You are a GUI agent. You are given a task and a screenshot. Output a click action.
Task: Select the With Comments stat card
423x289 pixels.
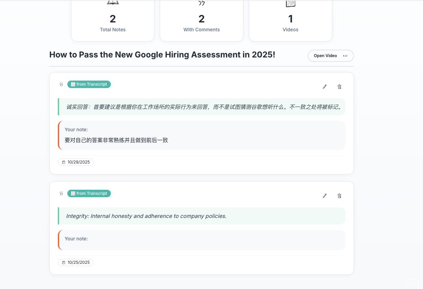tap(202, 20)
